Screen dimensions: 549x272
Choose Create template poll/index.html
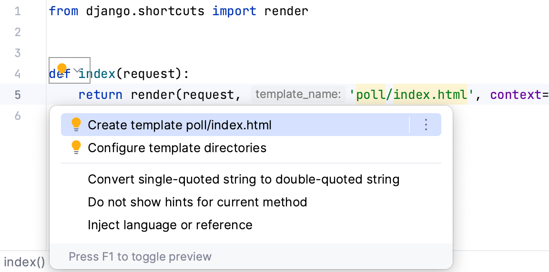coord(180,125)
